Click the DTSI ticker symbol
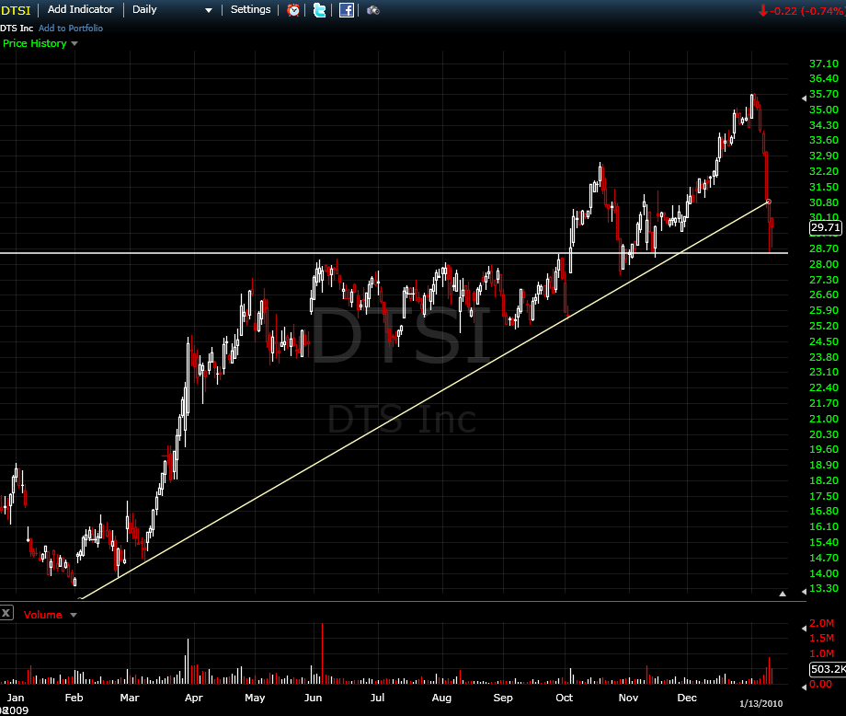The image size is (846, 716). [x=16, y=10]
